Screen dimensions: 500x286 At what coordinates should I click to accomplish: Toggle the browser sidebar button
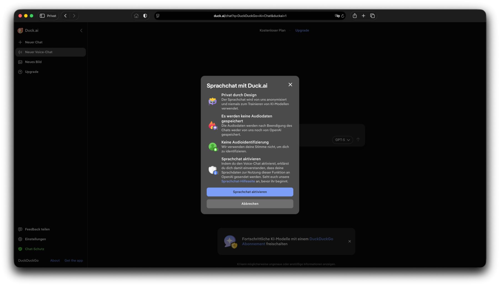click(x=42, y=16)
